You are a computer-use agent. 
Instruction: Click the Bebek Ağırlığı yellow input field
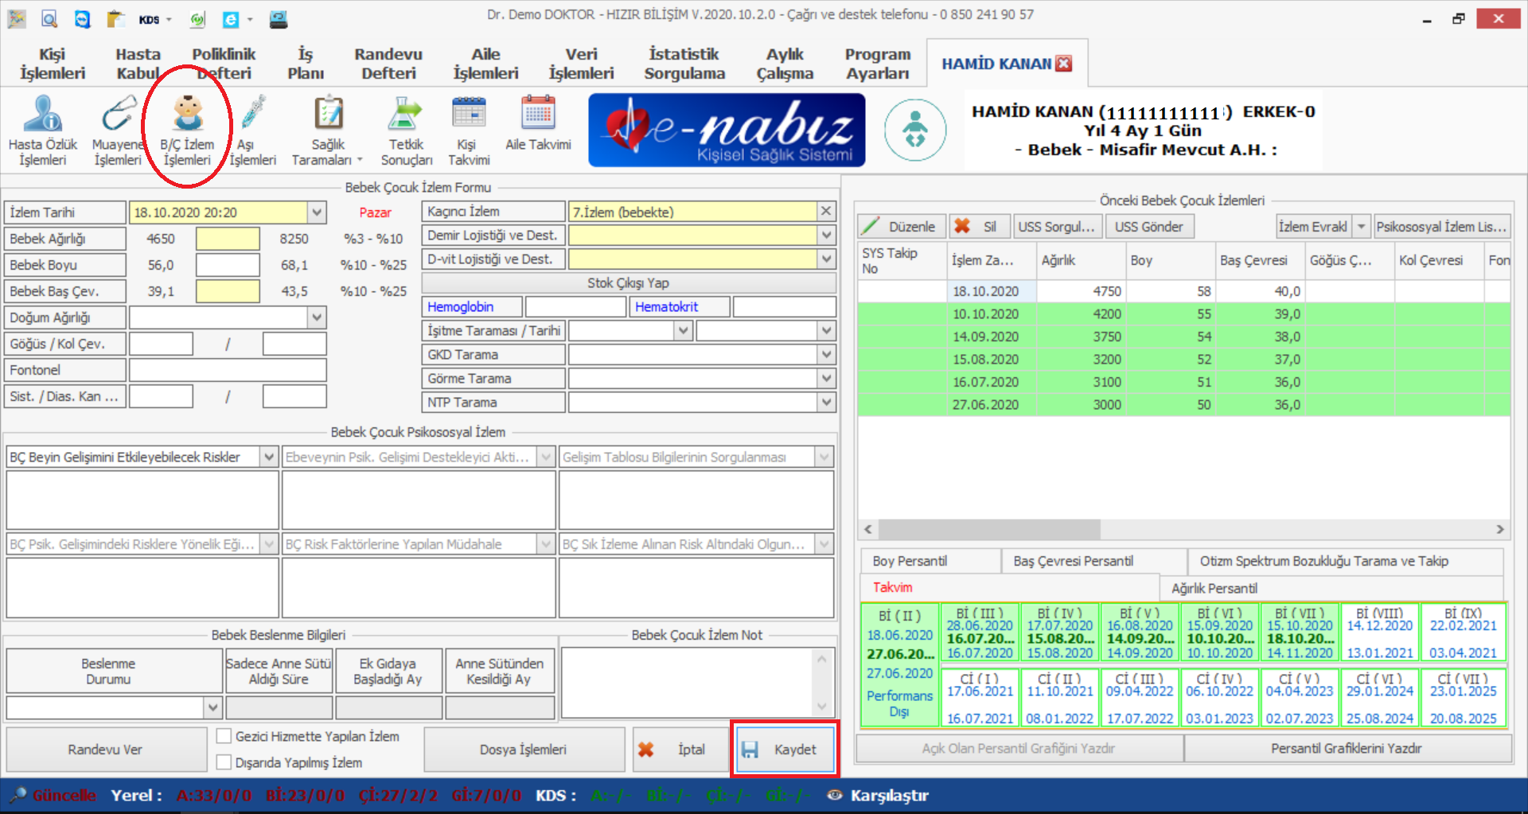click(x=228, y=239)
